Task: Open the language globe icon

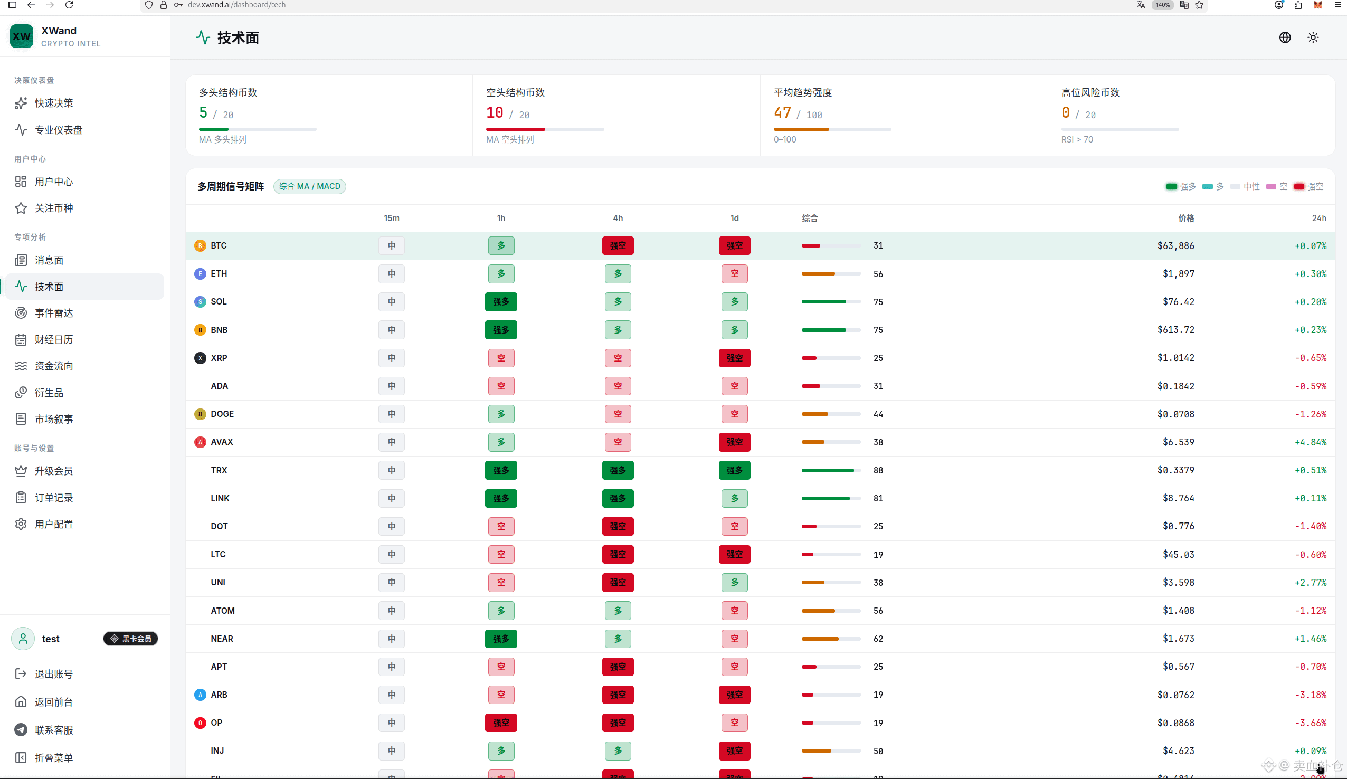Action: pyautogui.click(x=1285, y=37)
